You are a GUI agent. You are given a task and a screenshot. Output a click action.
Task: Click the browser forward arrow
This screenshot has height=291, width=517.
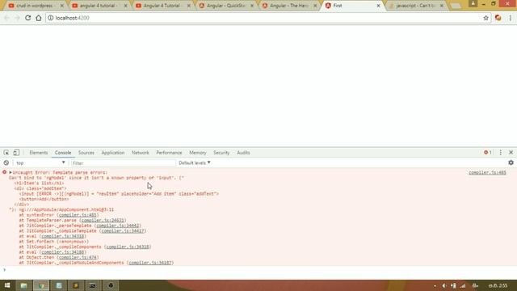pos(17,18)
